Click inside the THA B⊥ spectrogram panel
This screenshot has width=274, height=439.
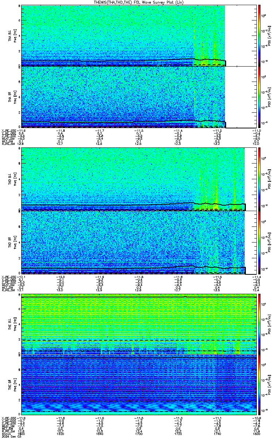[x=139, y=35]
